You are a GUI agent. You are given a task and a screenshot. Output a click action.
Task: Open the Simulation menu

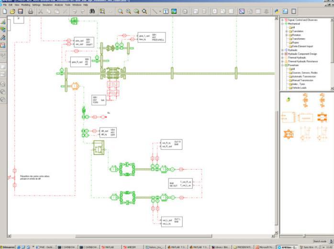click(x=47, y=5)
